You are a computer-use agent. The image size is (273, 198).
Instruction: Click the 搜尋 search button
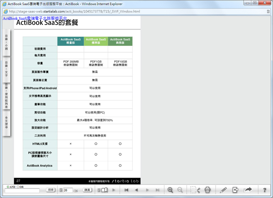coord(51,190)
